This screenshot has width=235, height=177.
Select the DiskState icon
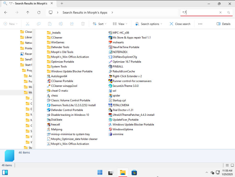[49, 120]
